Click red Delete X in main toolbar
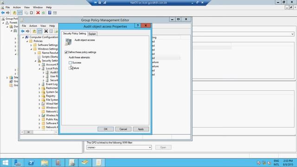 click(x=38, y=13)
